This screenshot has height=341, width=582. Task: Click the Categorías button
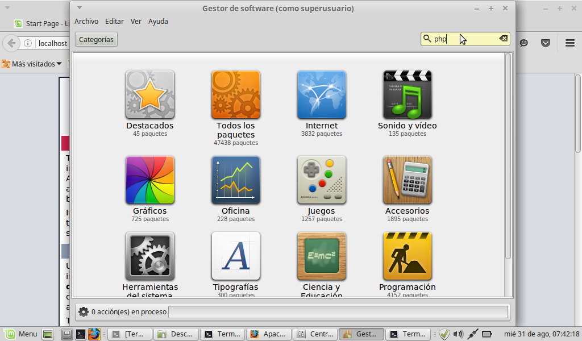coord(96,39)
